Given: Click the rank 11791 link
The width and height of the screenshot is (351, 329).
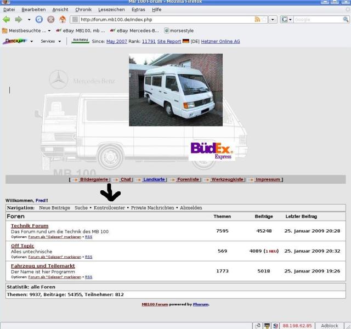Looking at the screenshot, I should [x=149, y=42].
